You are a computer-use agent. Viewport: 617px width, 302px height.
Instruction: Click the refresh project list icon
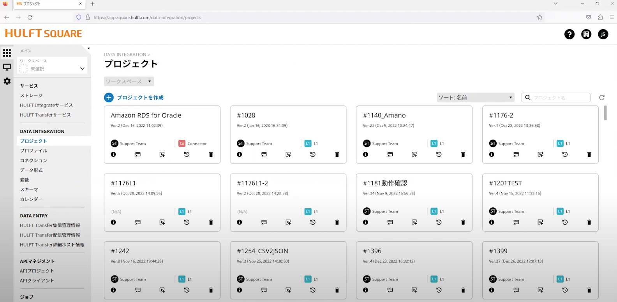[x=601, y=98]
